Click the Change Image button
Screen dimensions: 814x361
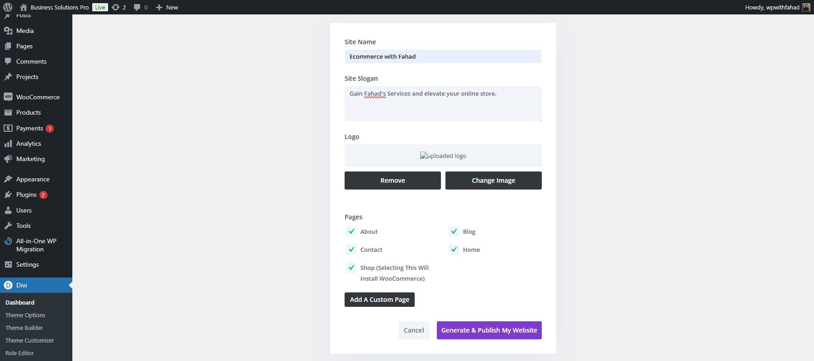pyautogui.click(x=493, y=180)
